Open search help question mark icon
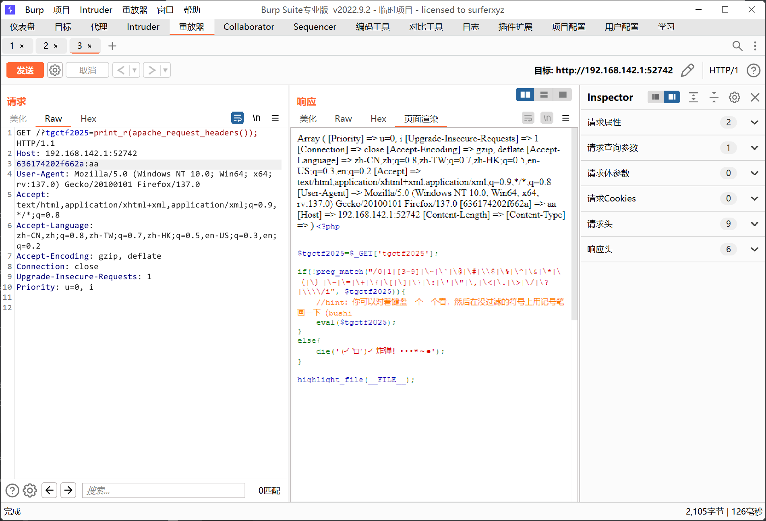Viewport: 766px width, 521px height. [x=12, y=490]
